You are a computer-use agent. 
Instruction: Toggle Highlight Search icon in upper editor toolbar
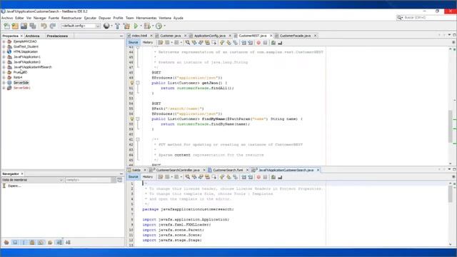(x=207, y=43)
